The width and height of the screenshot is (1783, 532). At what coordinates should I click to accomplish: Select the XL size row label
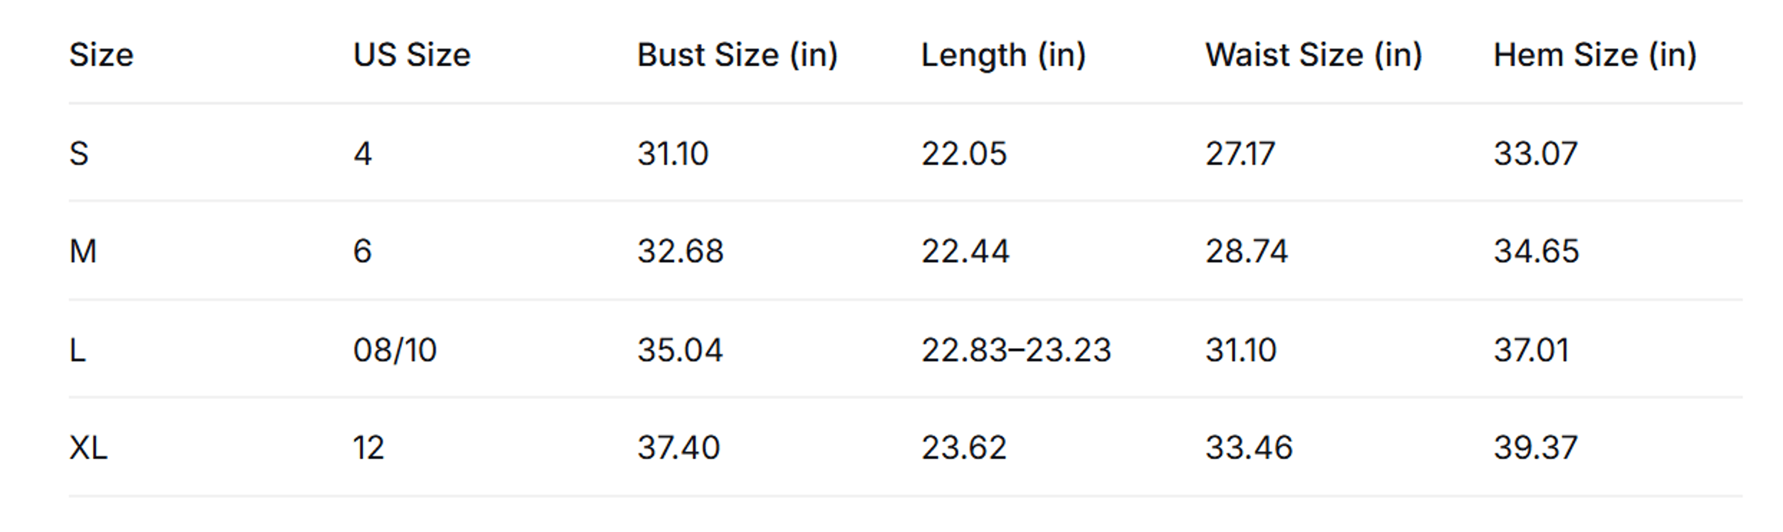coord(89,448)
